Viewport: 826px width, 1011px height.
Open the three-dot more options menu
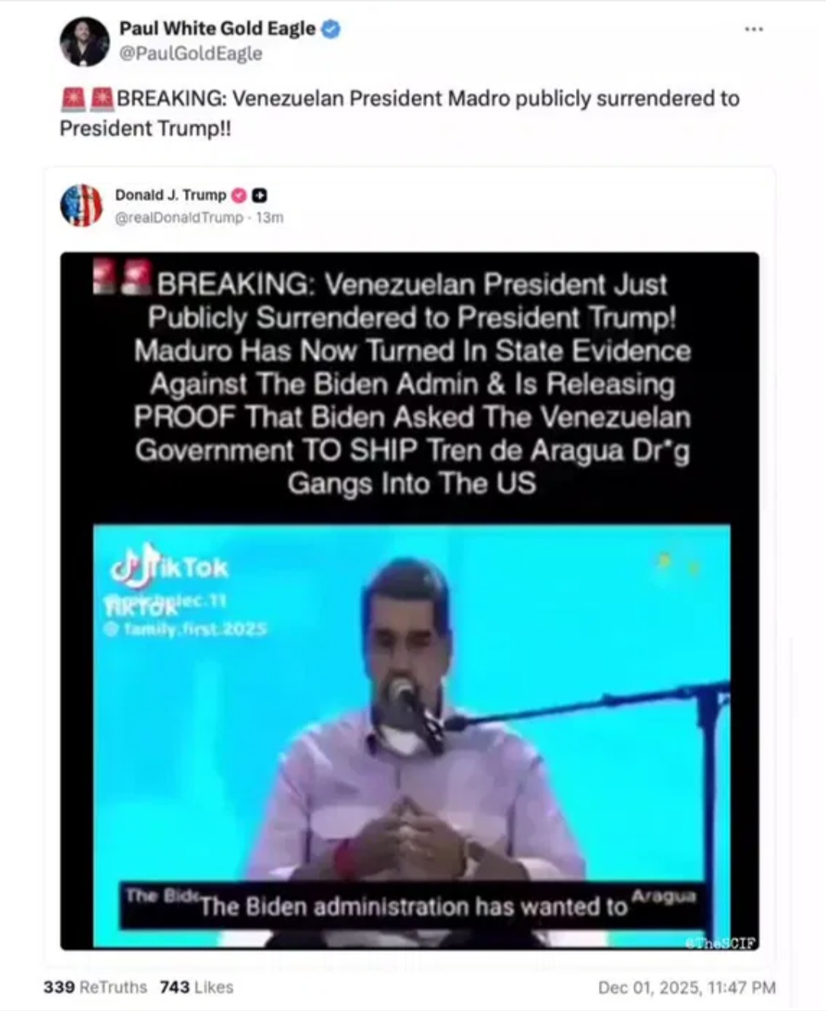(753, 29)
